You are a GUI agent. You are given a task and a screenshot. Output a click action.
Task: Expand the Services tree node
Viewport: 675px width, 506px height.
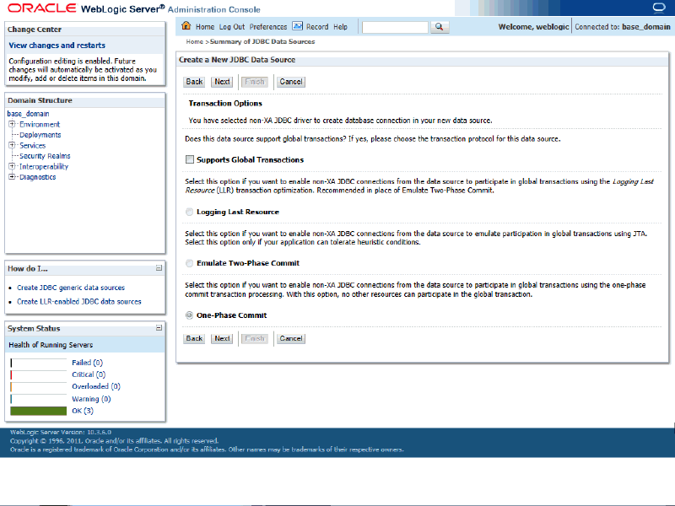(12, 145)
